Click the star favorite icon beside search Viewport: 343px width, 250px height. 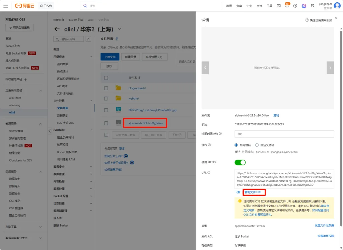click(88, 39)
